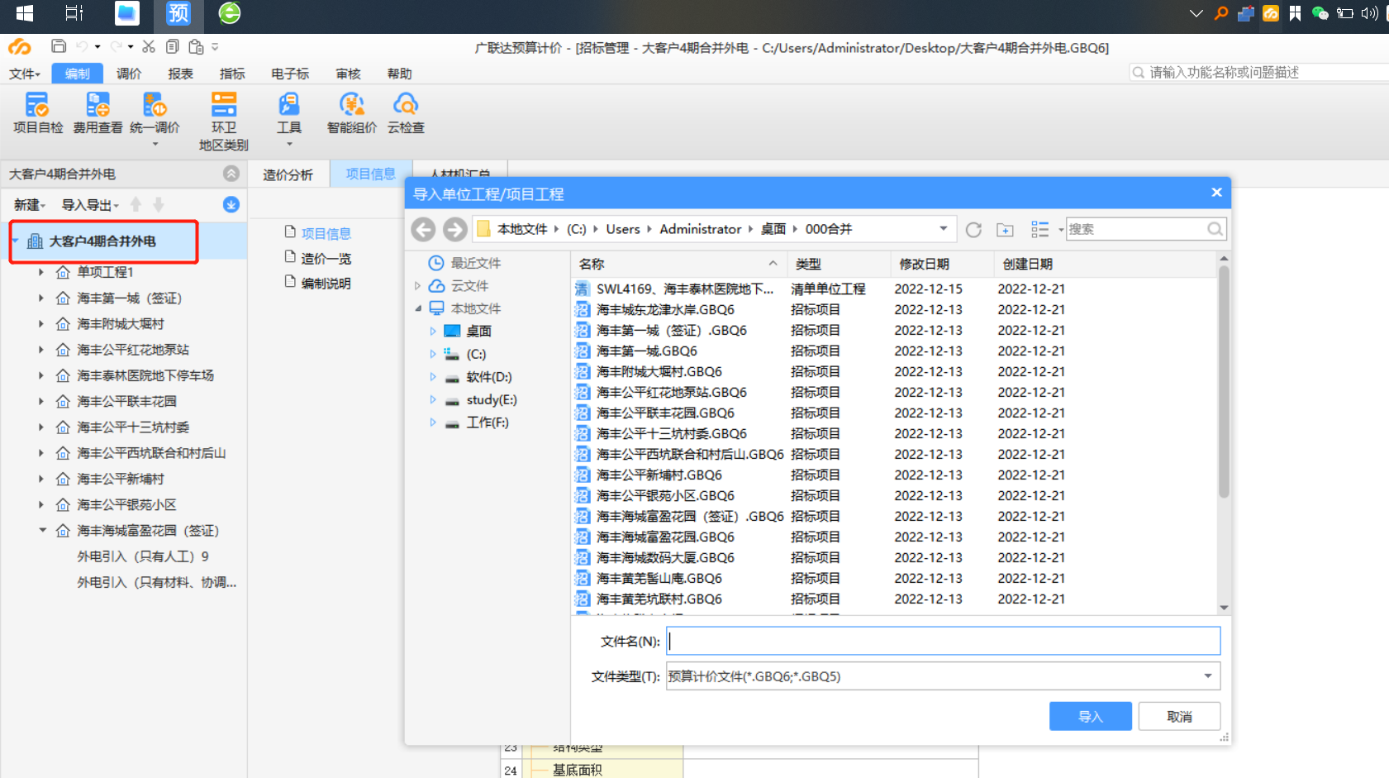The width and height of the screenshot is (1389, 778).
Task: Click the WeChat tray icon
Action: click(1320, 13)
